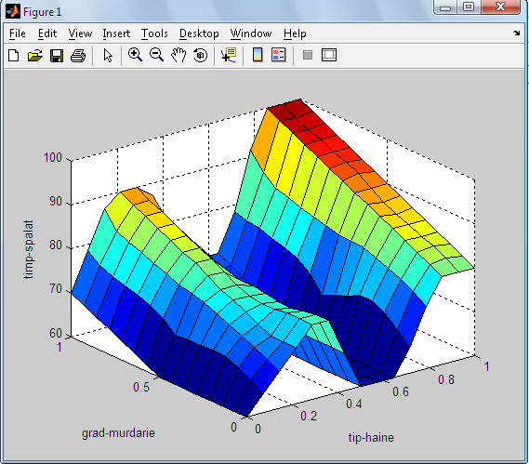Viewport: 529px width, 464px height.
Task: Toggle the Insert Colorbar button
Action: pyautogui.click(x=258, y=55)
